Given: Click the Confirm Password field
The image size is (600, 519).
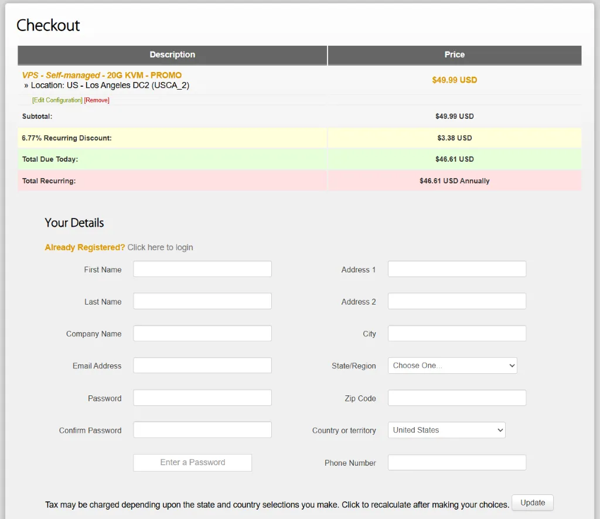Looking at the screenshot, I should tap(202, 430).
